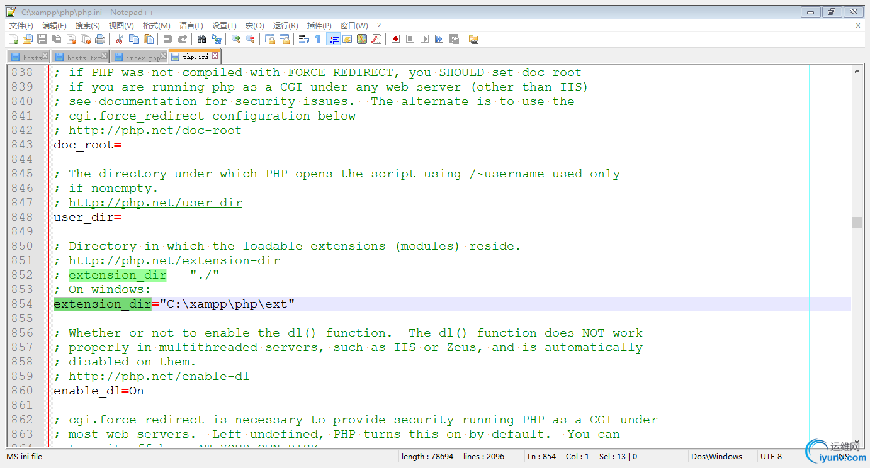Click the scroll up arrow of the editor scrollbar
The width and height of the screenshot is (870, 468).
(x=857, y=72)
